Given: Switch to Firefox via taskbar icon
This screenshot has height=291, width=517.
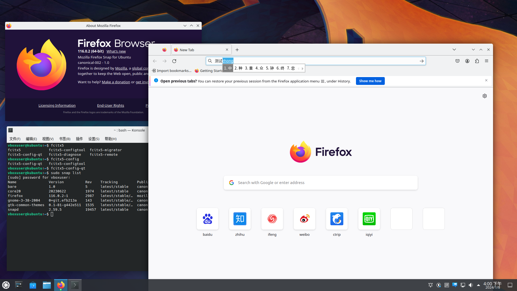Looking at the screenshot, I should coord(61,285).
